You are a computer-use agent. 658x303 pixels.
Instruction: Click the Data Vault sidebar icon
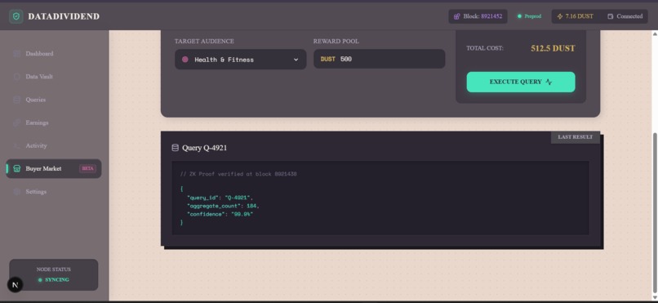pyautogui.click(x=17, y=77)
